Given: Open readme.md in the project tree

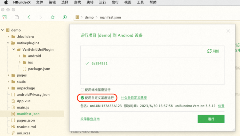Looking at the screenshot, I should (26, 127).
